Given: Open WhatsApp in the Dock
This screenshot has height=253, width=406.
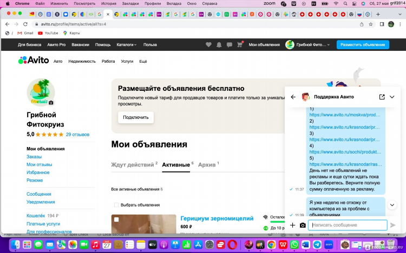Looking at the screenshot, I should coord(294,244).
